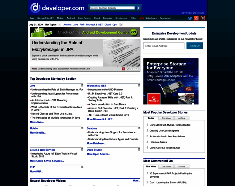Image resolution: width=235 pixels, height=186 pixels.
Task: Click the Enter Email Address field
Action: (164, 46)
